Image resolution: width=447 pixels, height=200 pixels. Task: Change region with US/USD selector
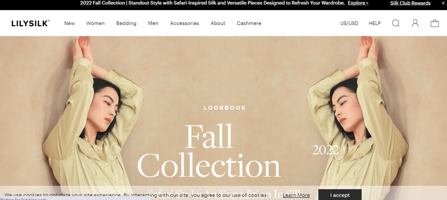coord(349,24)
